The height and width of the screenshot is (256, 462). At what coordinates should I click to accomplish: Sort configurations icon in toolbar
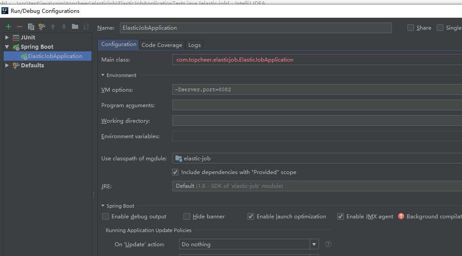pyautogui.click(x=86, y=27)
